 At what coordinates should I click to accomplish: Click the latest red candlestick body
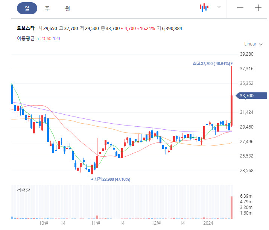pos(232,111)
